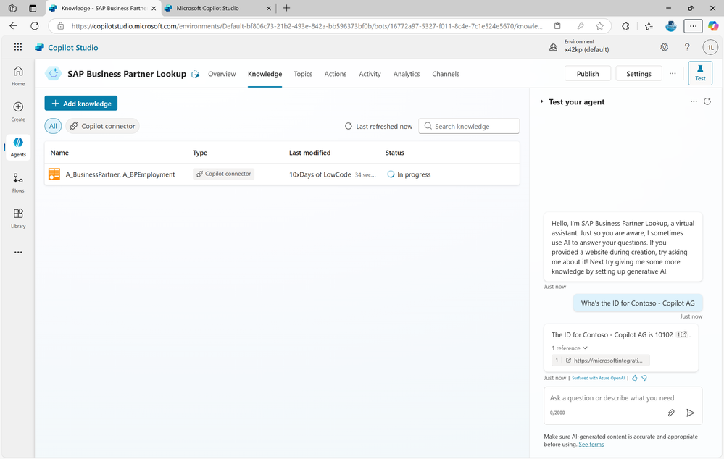Image resolution: width=724 pixels, height=459 pixels.
Task: Open the Channels tab
Action: 446,74
